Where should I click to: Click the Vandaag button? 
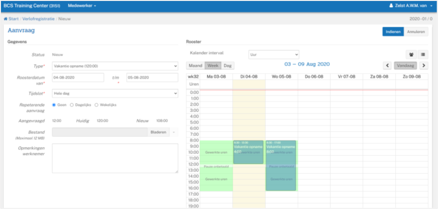406,66
